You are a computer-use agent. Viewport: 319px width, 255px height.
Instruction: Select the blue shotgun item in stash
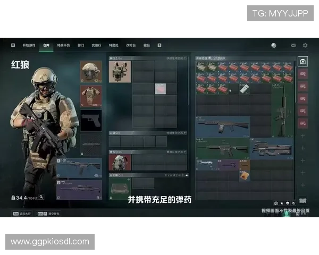pyautogui.click(x=223, y=126)
